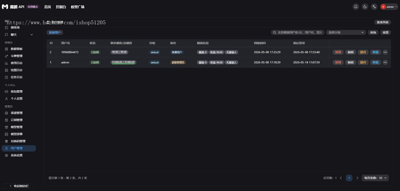Open 模型部署 server icon in sidebar
This screenshot has width=400, height=191.
click(6, 134)
